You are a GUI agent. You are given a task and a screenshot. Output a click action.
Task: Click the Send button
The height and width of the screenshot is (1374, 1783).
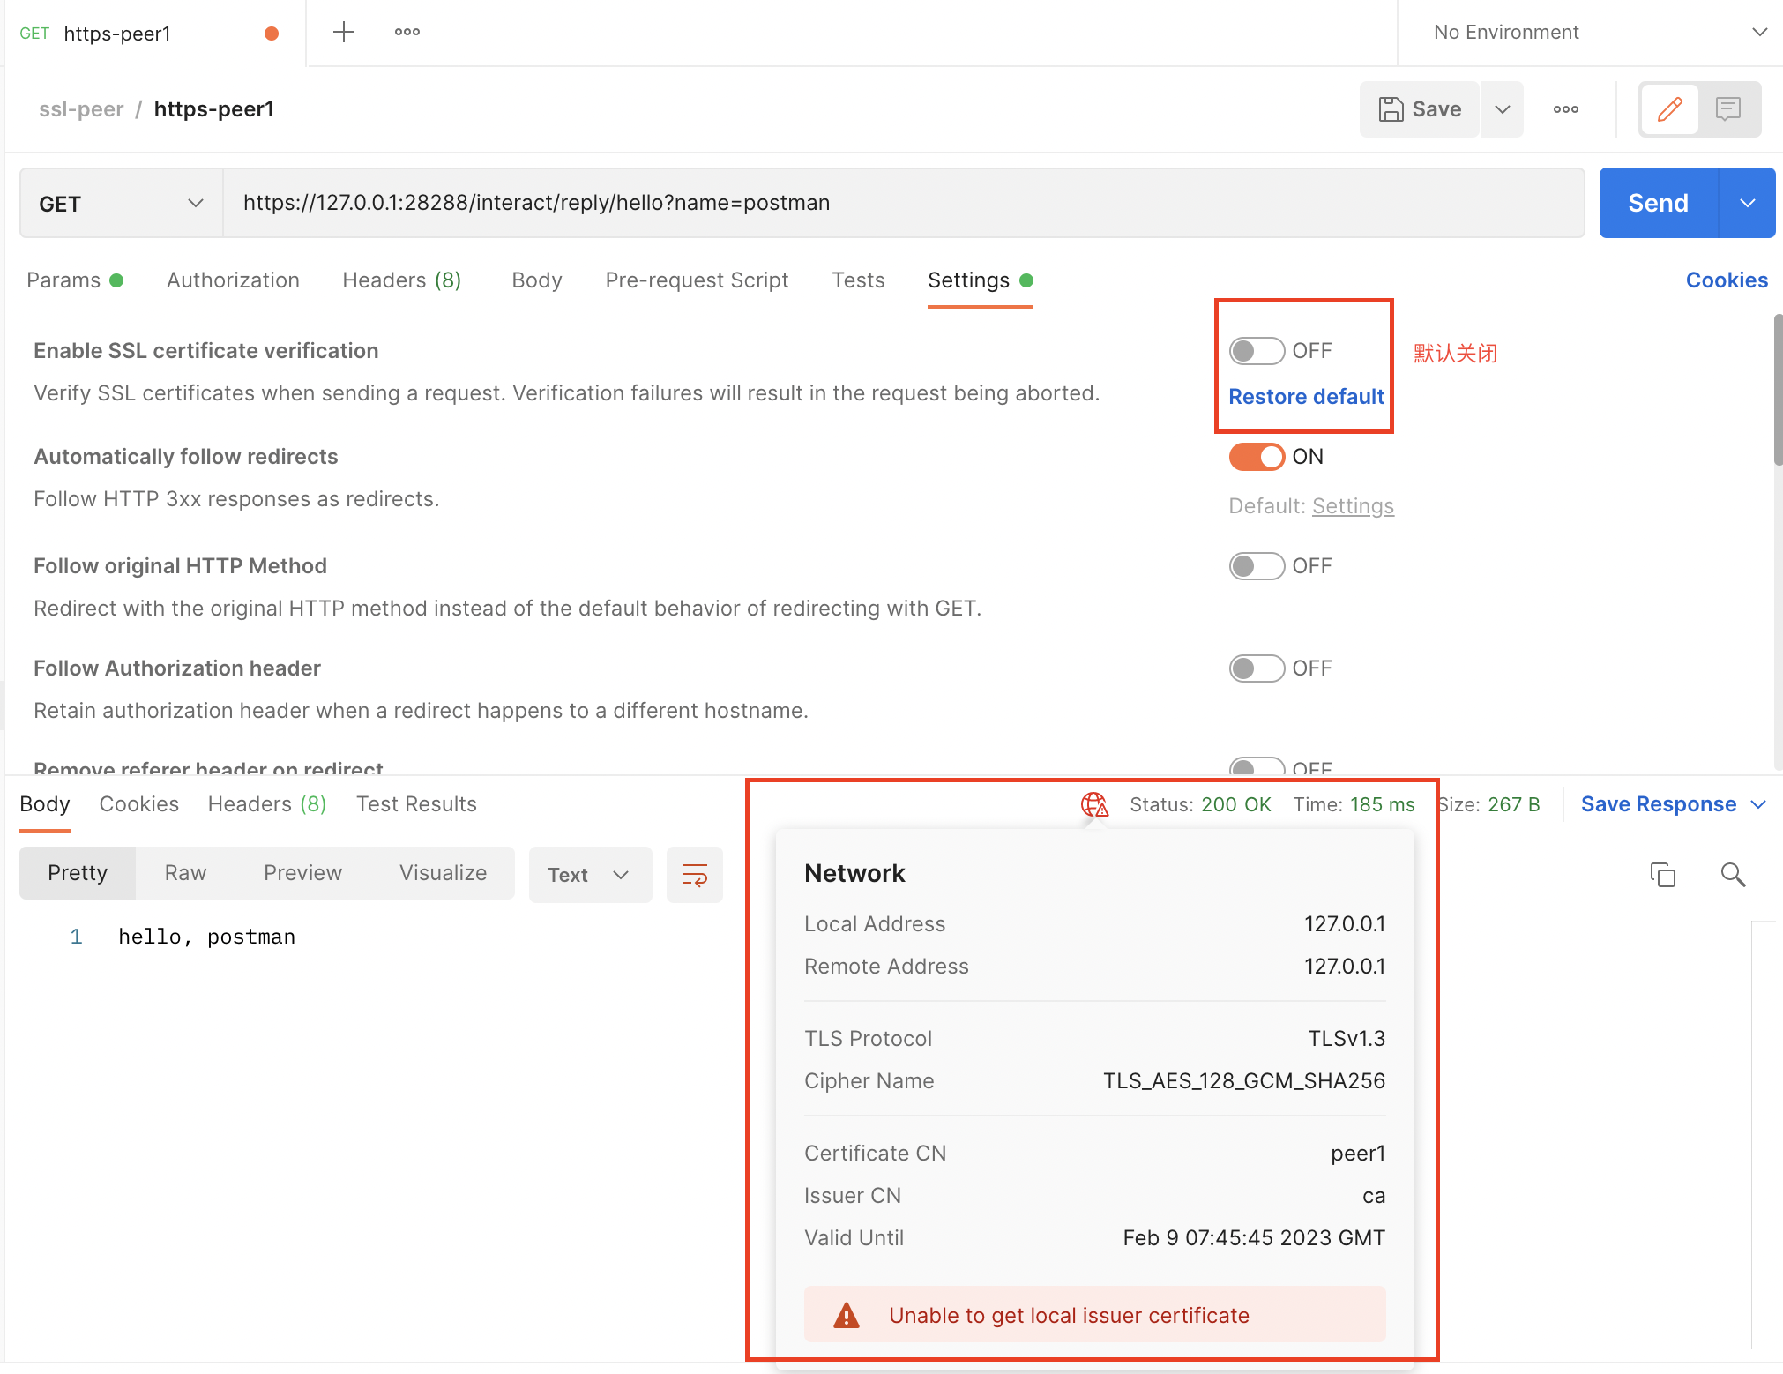[x=1658, y=203]
